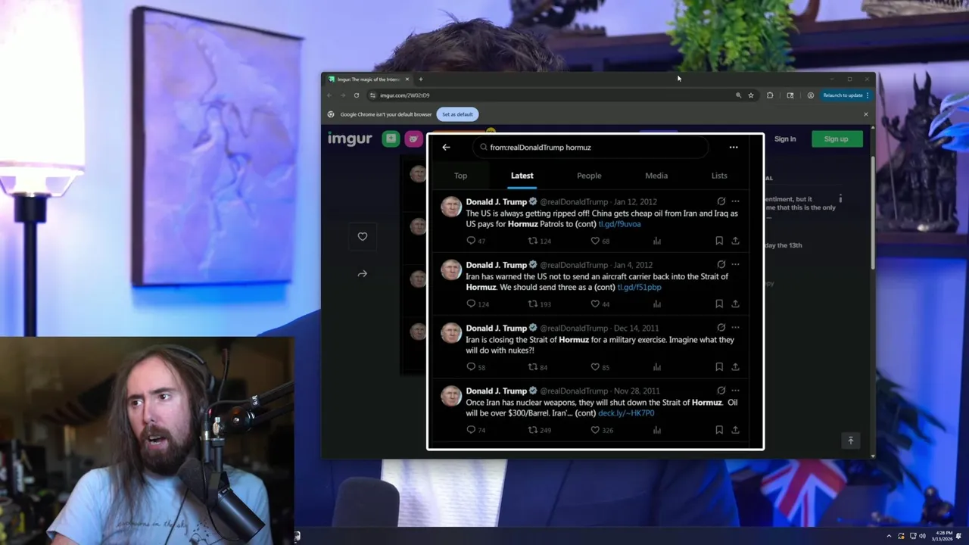
Task: Switch to the People search tab
Action: [x=589, y=176]
